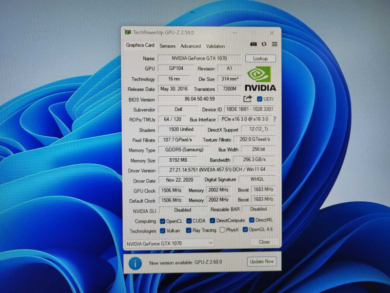Image resolution: width=390 pixels, height=293 pixels.
Task: Click Device ID 10DE 1B81 - 1028 3301
Action: (x=250, y=109)
